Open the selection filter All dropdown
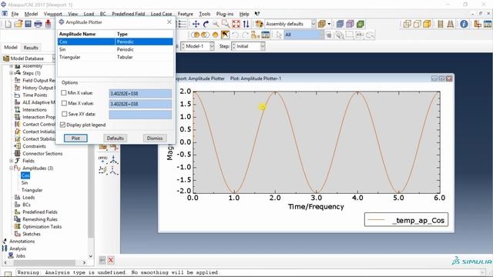This screenshot has width=493, height=277. point(322,35)
